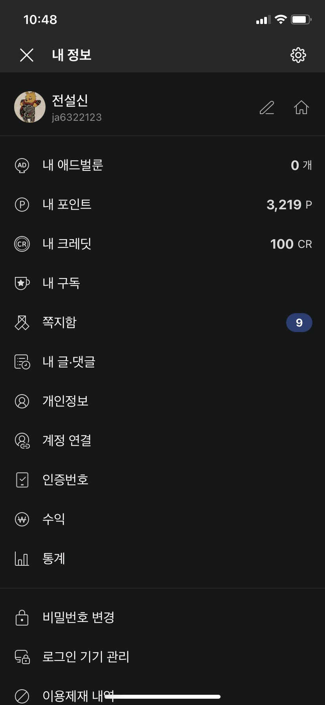This screenshot has width=325, height=705.
Task: Go to home via house icon
Action: pos(301,107)
